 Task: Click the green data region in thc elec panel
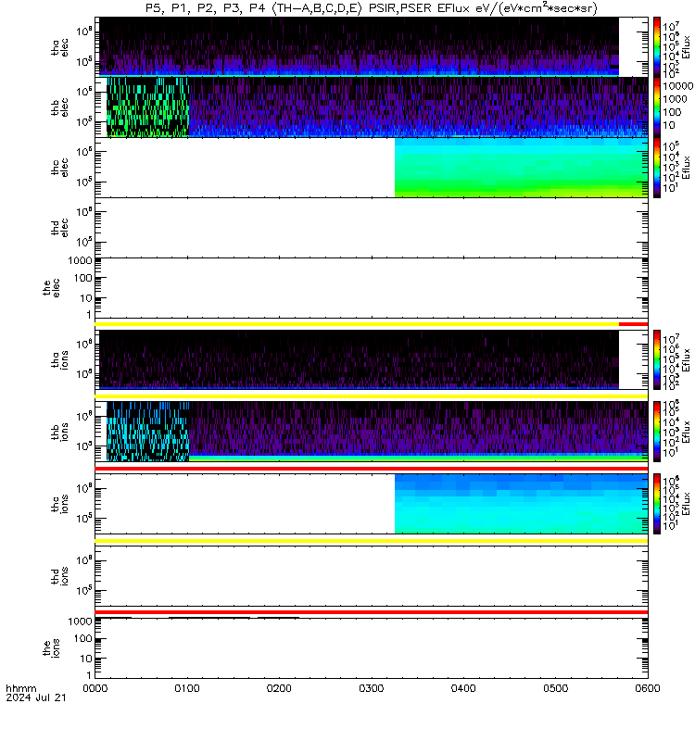pyautogui.click(x=521, y=168)
